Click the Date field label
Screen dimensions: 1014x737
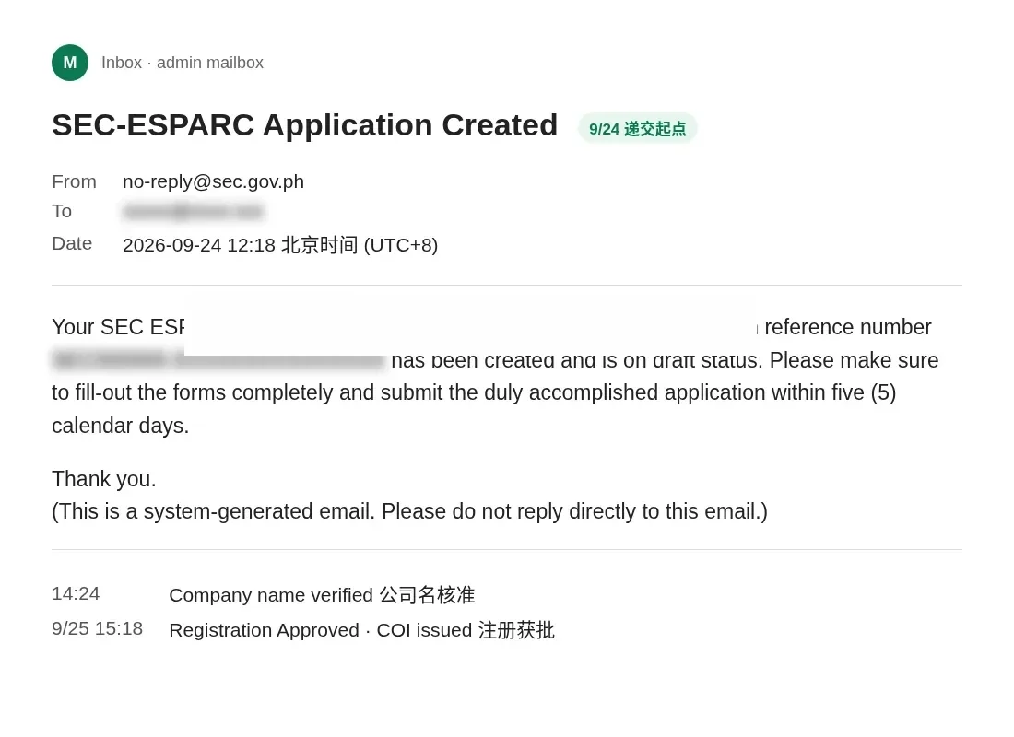72,244
